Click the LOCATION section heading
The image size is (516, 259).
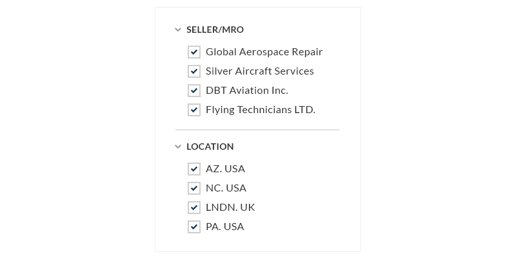point(210,147)
